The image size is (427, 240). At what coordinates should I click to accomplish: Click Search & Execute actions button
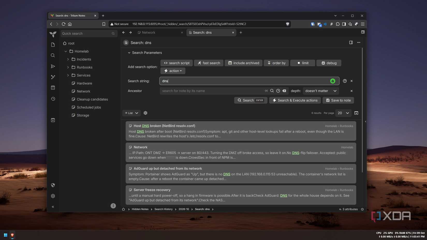pyautogui.click(x=295, y=100)
